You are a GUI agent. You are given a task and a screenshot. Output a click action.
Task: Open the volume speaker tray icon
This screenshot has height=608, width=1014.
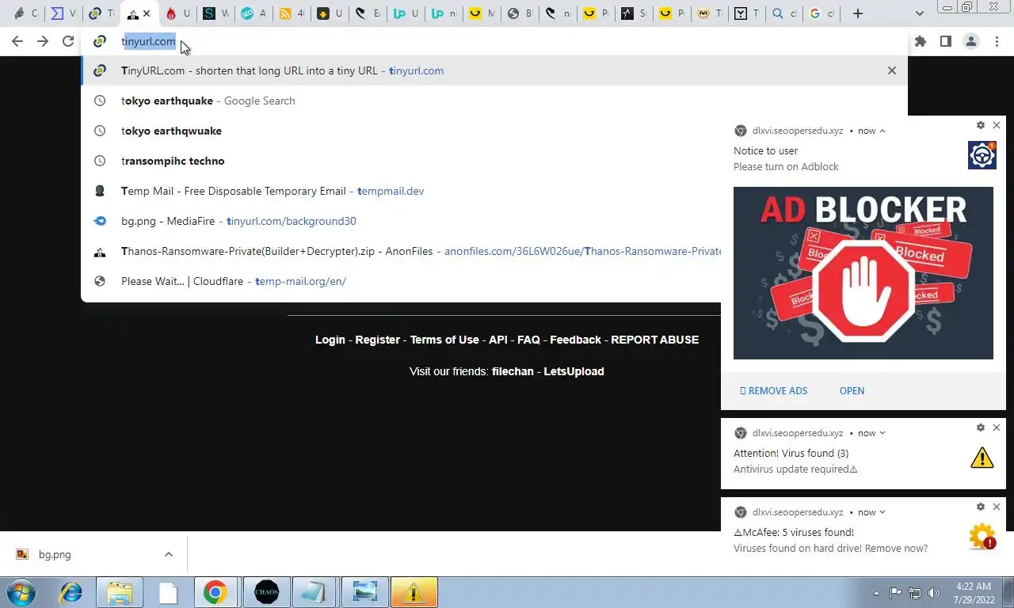[934, 592]
